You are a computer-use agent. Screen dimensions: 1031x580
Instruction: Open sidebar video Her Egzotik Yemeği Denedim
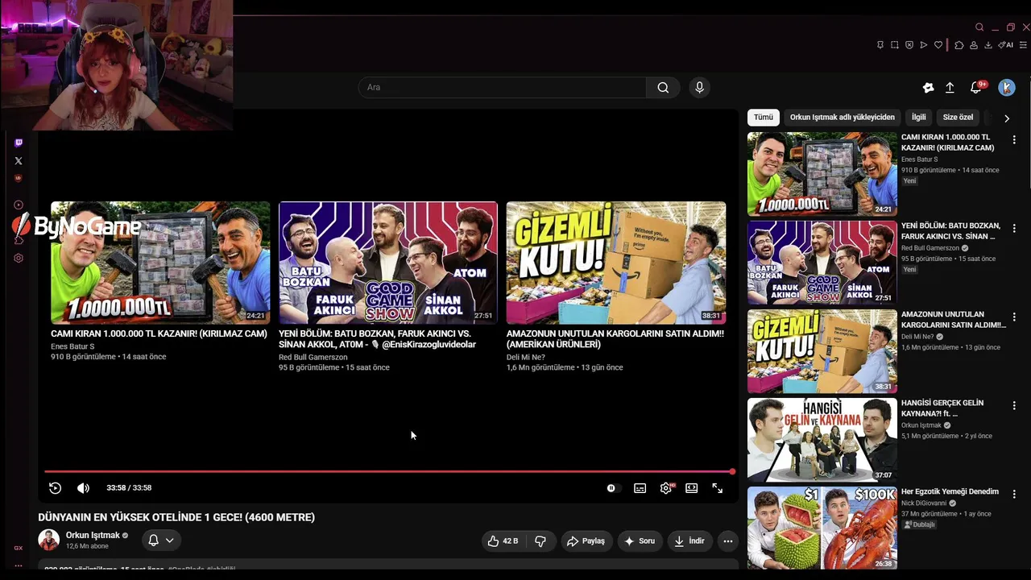coord(822,528)
